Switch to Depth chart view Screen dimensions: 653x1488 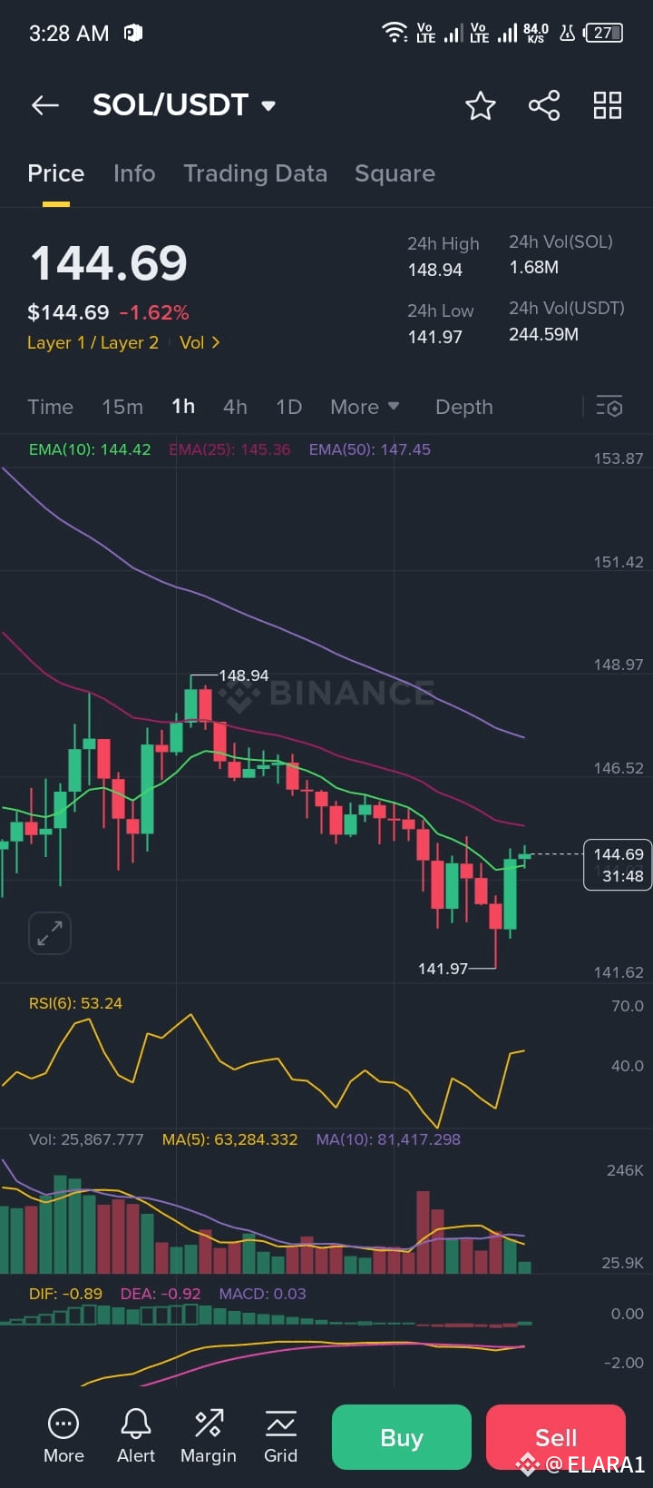tap(463, 407)
